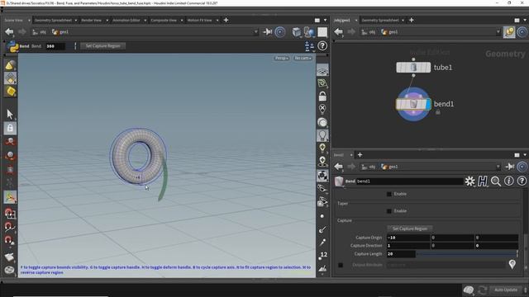Switch to the Render View tab
The height and width of the screenshot is (297, 529).
(x=92, y=20)
